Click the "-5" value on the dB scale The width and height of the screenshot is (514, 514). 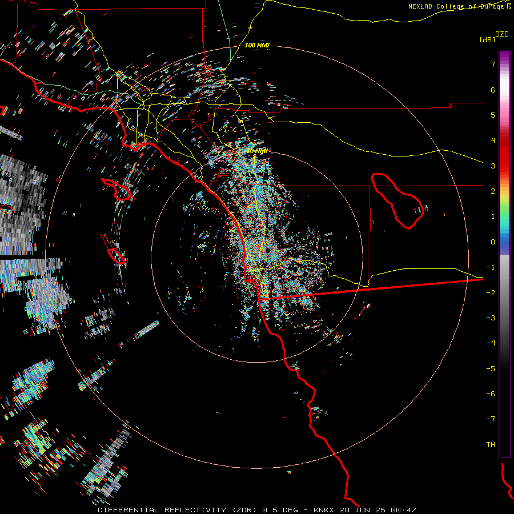coord(491,369)
